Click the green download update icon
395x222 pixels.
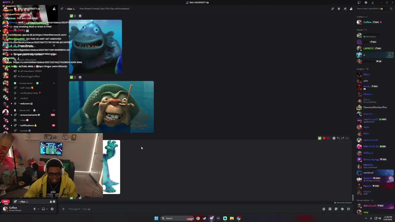[372, 2]
